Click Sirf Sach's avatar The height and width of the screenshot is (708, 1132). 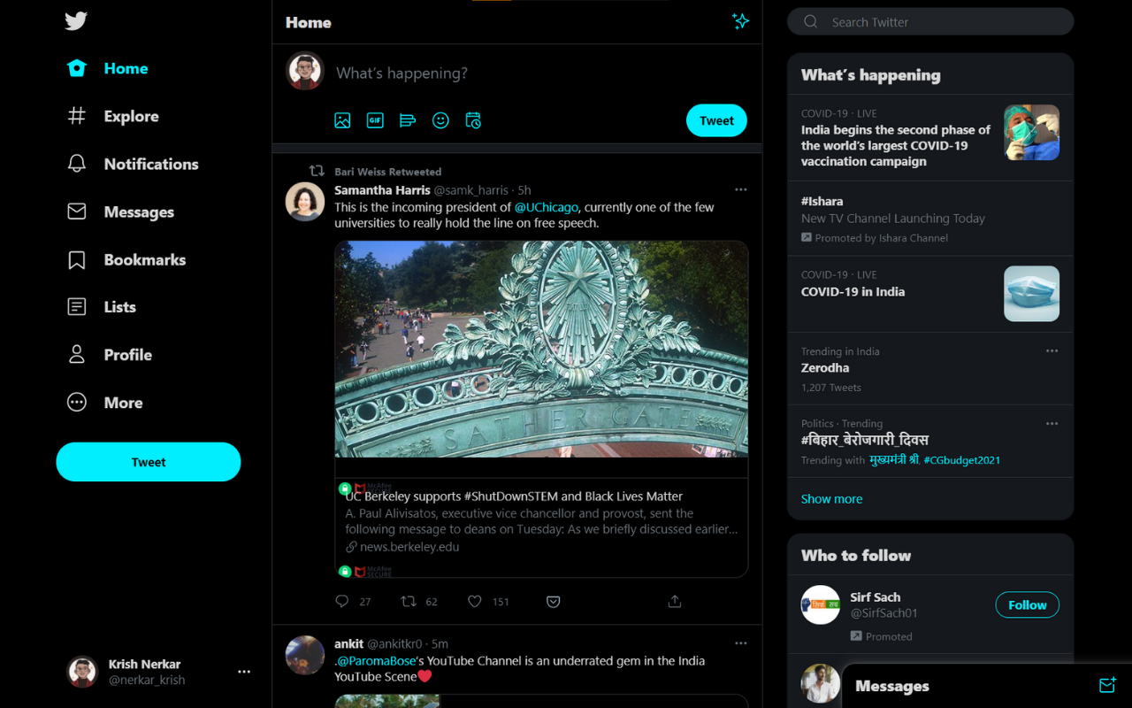821,604
